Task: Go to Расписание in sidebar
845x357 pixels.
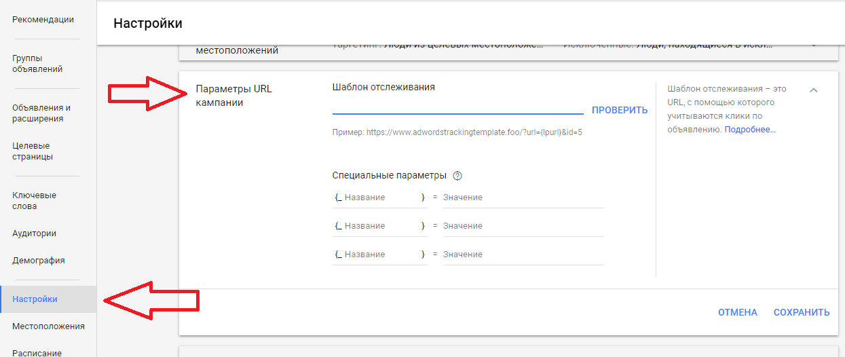Action: click(x=37, y=353)
